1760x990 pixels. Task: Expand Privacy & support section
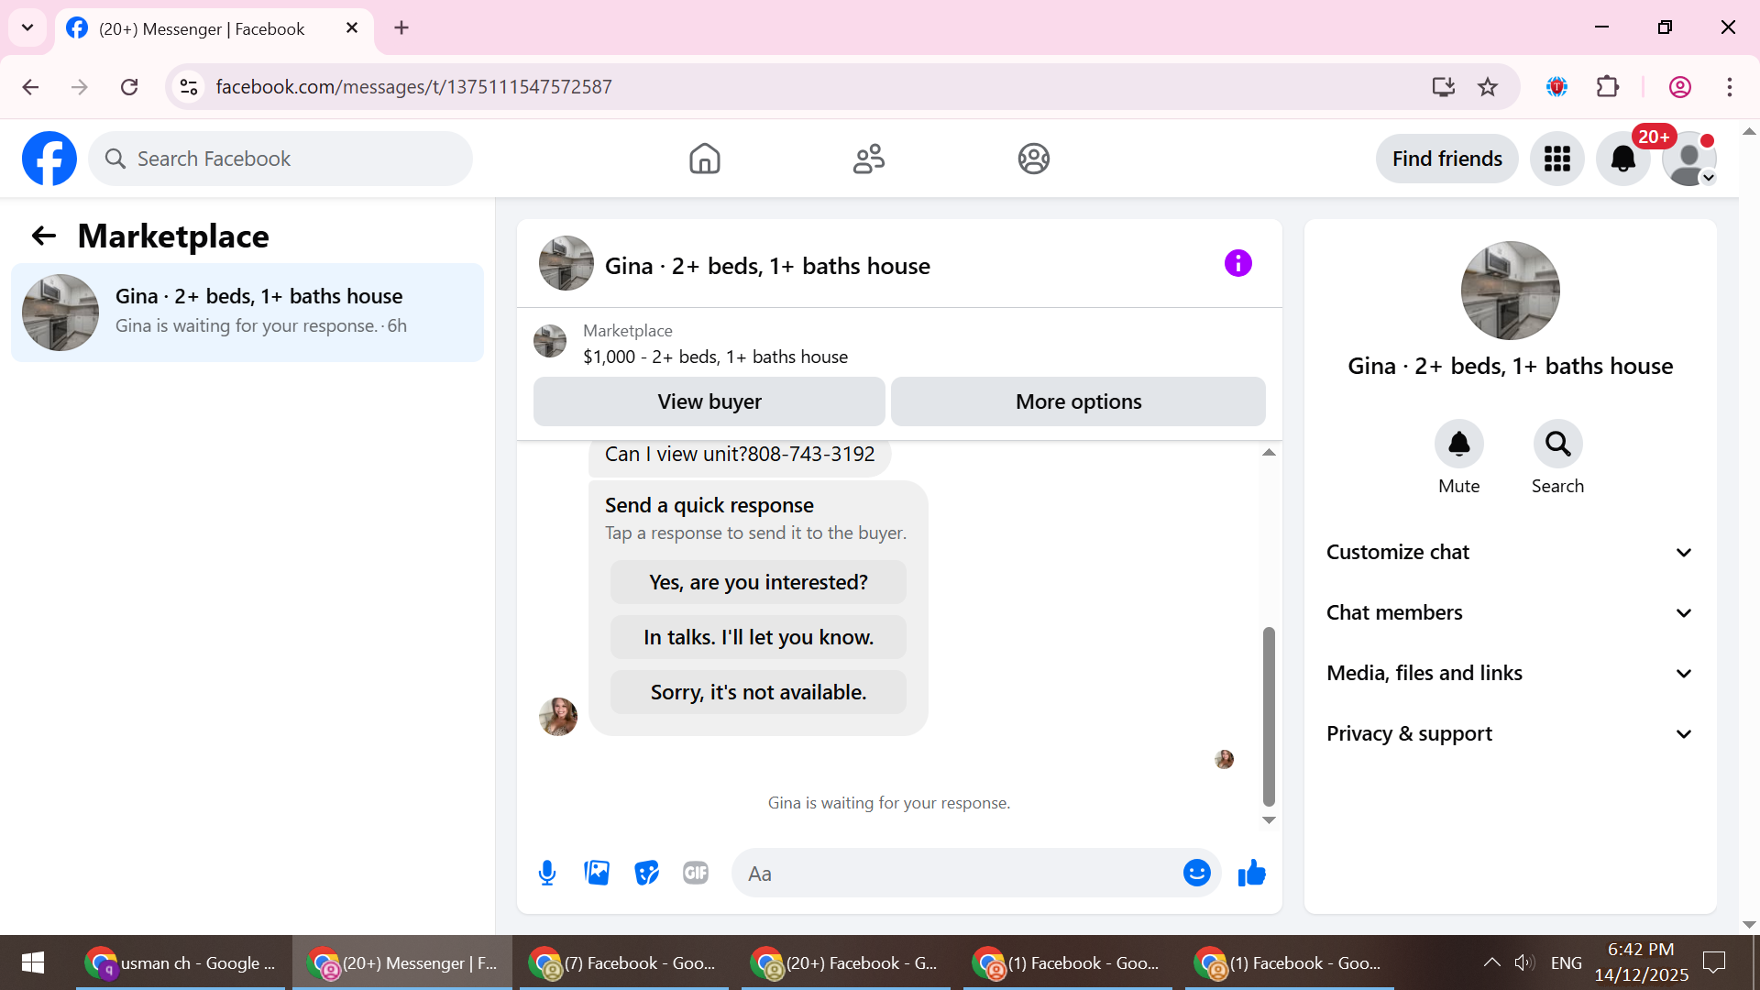pyautogui.click(x=1509, y=733)
